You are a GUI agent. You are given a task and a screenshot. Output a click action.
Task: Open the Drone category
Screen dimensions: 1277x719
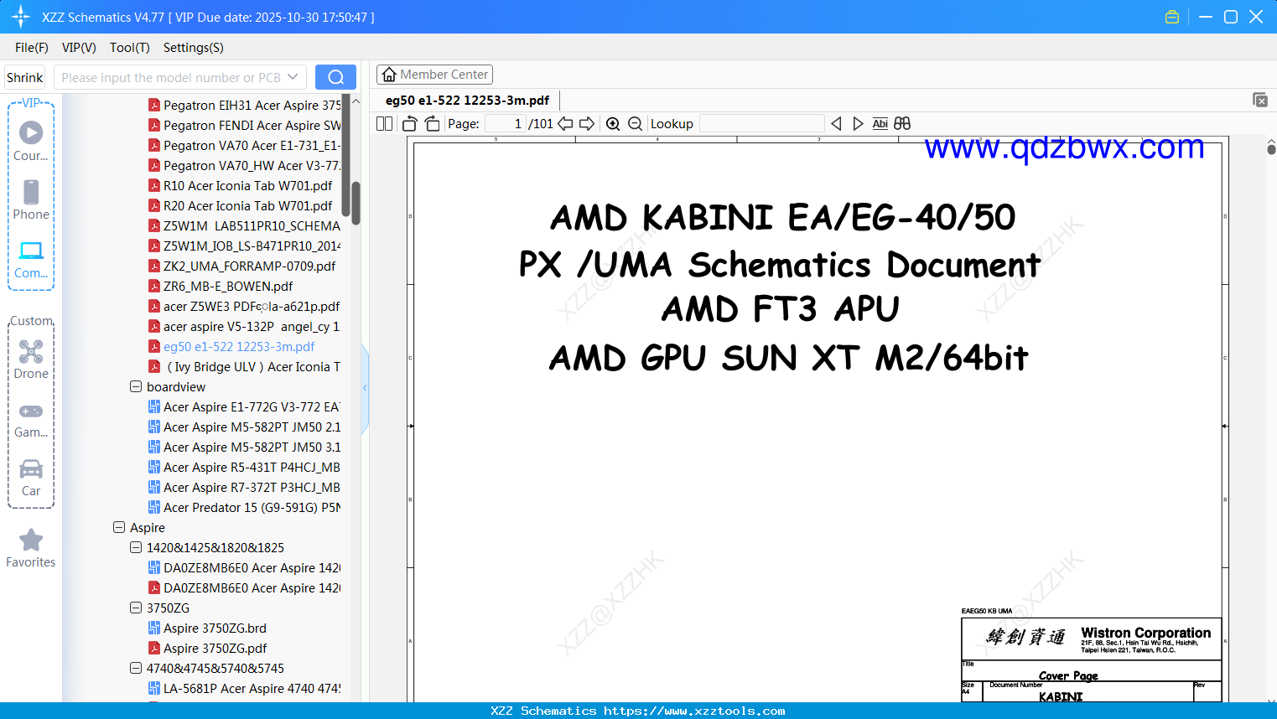[x=31, y=359]
